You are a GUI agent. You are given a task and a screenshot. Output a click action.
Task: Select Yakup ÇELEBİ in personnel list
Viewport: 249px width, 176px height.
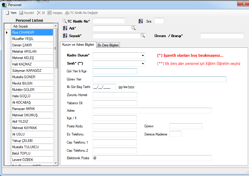tap(32, 141)
